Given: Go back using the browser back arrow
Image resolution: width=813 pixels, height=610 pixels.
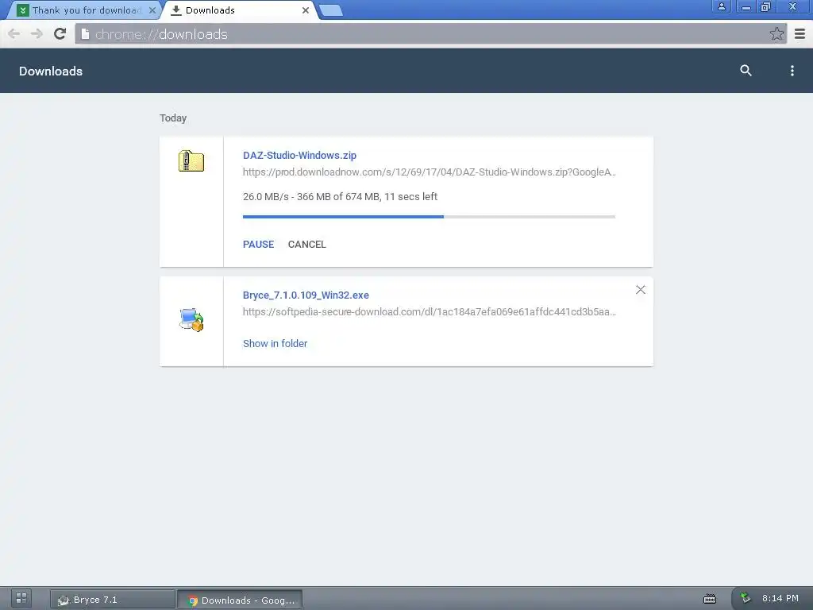Looking at the screenshot, I should coord(14,34).
